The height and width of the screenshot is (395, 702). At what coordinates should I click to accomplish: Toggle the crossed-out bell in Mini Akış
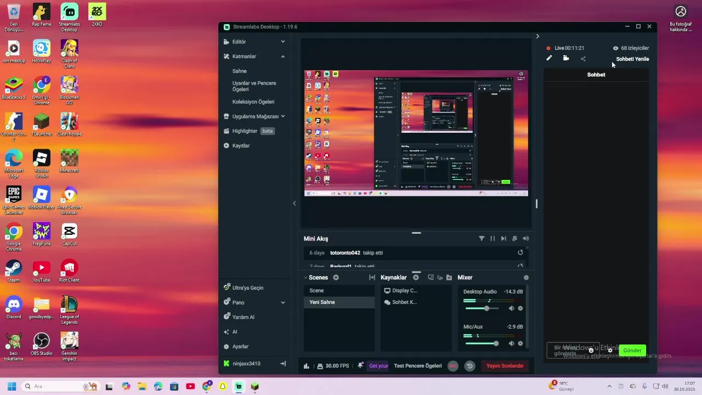[514, 239]
